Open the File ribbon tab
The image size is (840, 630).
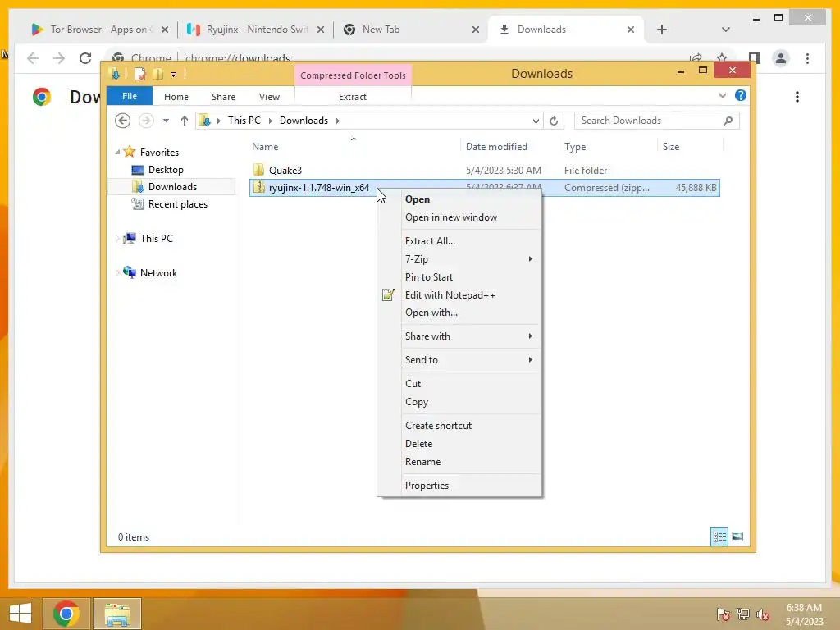tap(130, 97)
